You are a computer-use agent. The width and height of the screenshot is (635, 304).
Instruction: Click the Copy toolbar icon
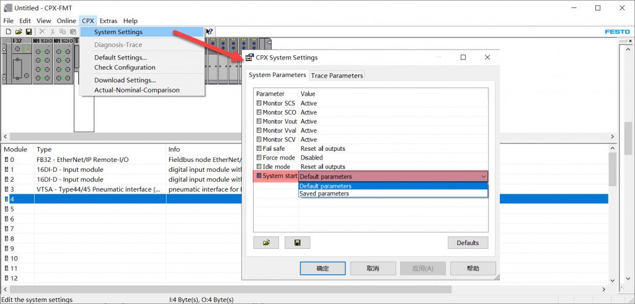pyautogui.click(x=63, y=32)
